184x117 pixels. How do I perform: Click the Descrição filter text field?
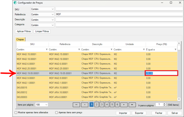click(x=119, y=20)
